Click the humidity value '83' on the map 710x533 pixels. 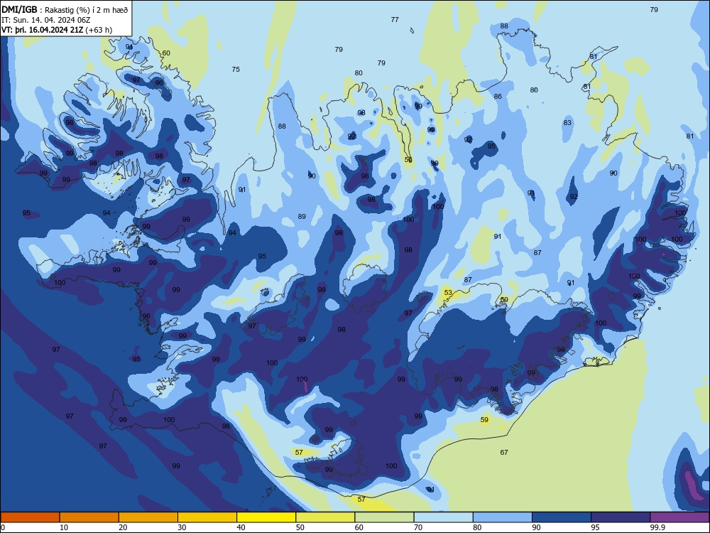(x=567, y=123)
